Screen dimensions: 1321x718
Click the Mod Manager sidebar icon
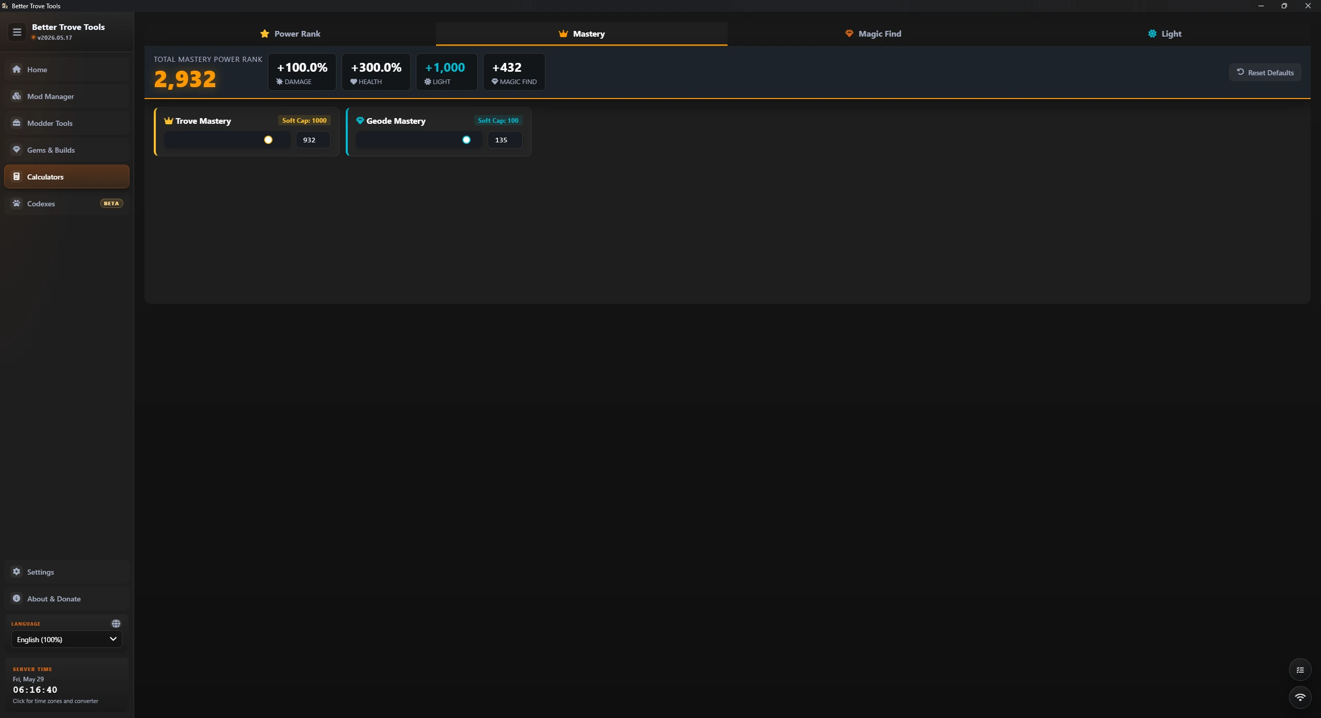tap(17, 96)
